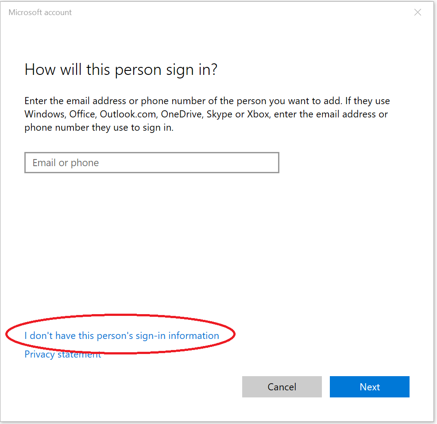The width and height of the screenshot is (437, 424).
Task: Click the word "Skype" in the description
Action: [220, 114]
